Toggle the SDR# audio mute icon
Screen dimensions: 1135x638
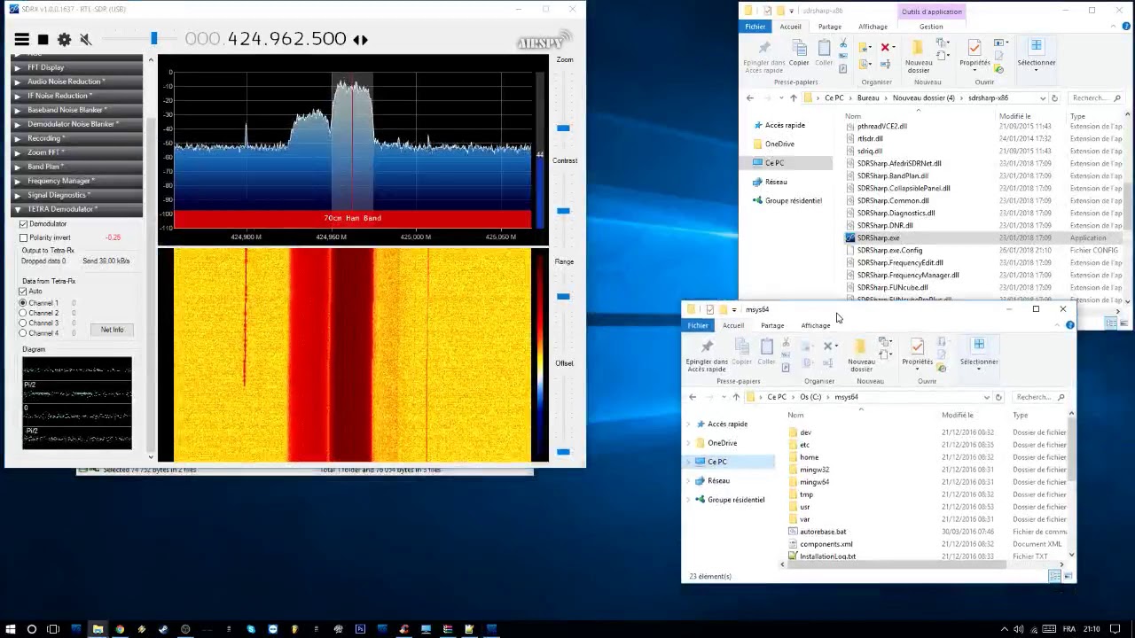point(86,39)
